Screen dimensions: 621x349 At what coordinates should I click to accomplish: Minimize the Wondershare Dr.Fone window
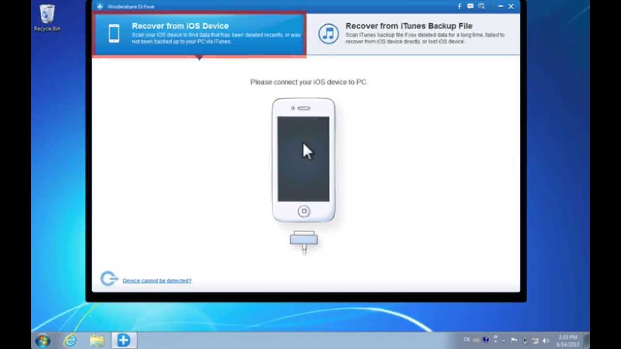coord(500,6)
